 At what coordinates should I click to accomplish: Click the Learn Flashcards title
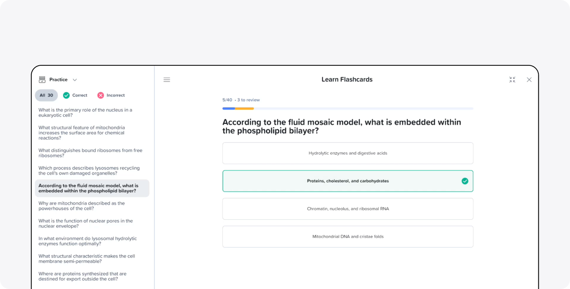pos(347,80)
